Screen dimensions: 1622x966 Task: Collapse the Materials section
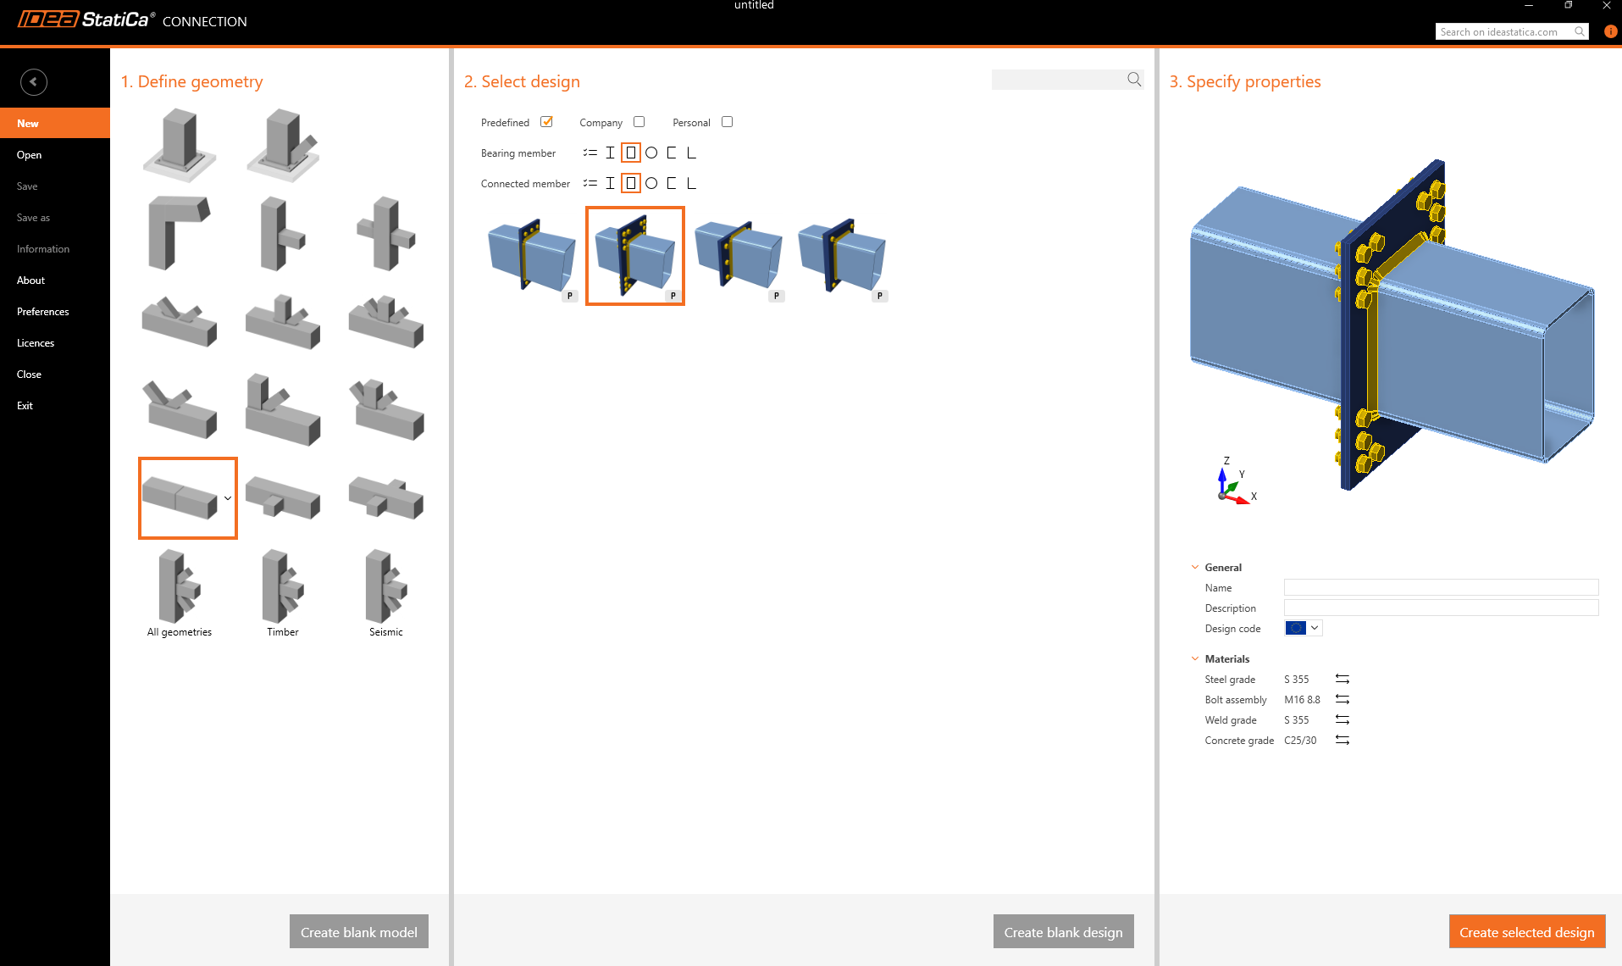1195,658
